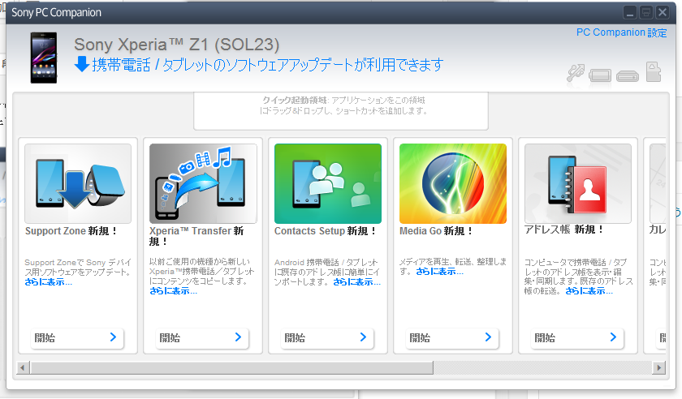Click the SD card status icon
The height and width of the screenshot is (399, 682).
click(654, 72)
